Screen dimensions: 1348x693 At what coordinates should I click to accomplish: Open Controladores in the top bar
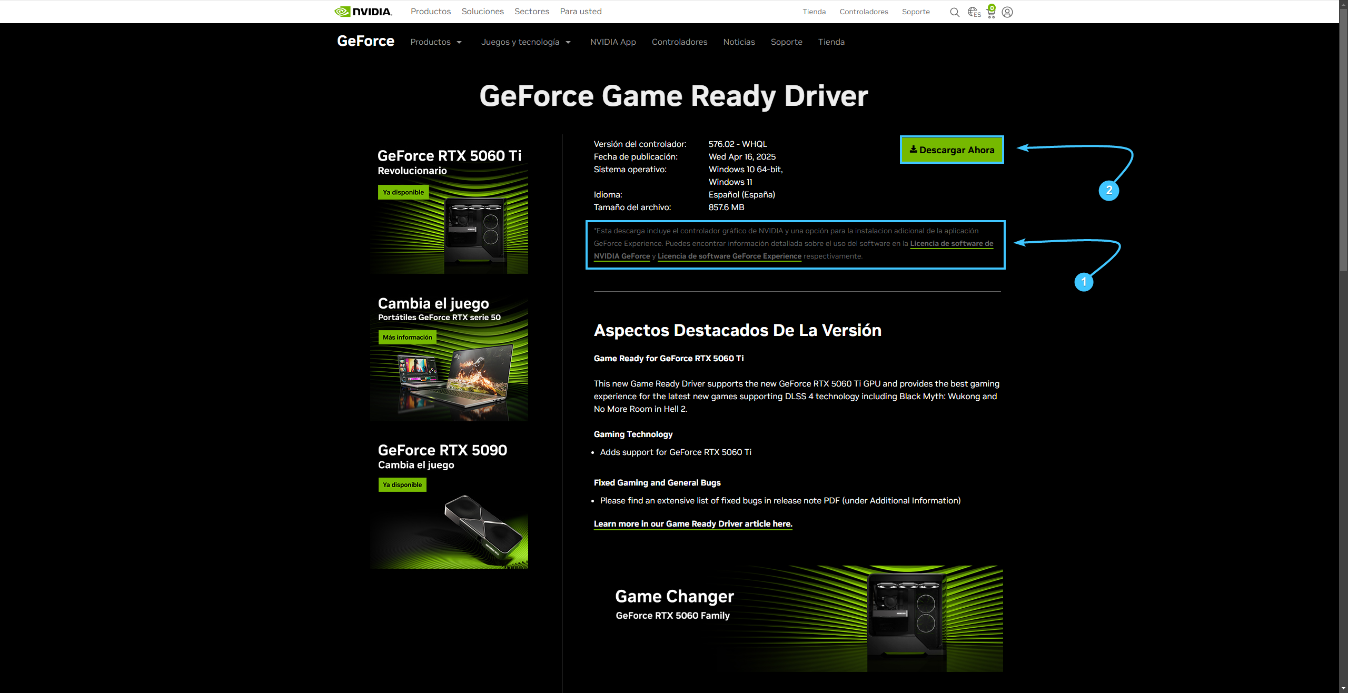864,12
